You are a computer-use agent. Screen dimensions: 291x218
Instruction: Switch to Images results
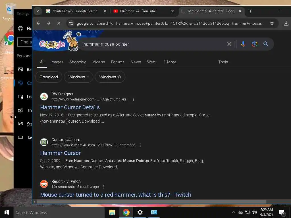coord(57,62)
